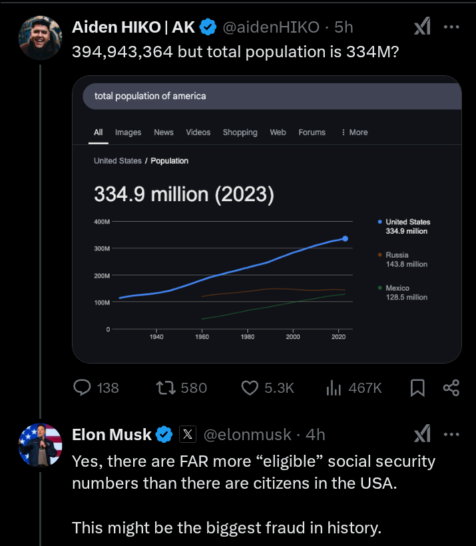The width and height of the screenshot is (476, 546).
Task: Like Aiden HIKO's tweet
Action: click(x=249, y=388)
